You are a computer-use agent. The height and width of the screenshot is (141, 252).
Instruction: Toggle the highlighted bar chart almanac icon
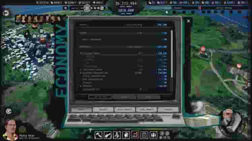pos(135,135)
